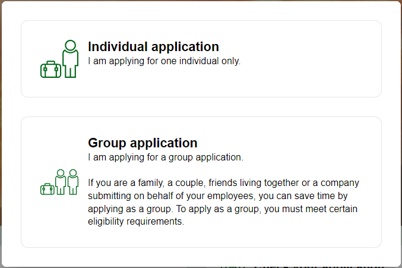Select the Group application heading

coord(143,143)
